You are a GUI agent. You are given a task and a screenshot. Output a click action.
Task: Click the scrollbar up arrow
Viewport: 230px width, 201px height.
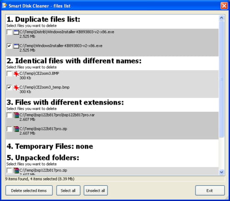click(221, 18)
